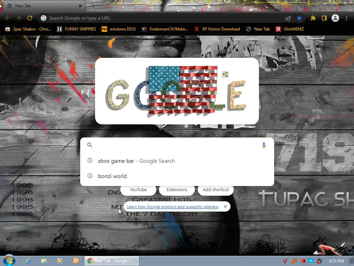Viewport: 354px width, 266px height.
Task: Open the orange UC browser taskbar icon
Action: [76, 261]
